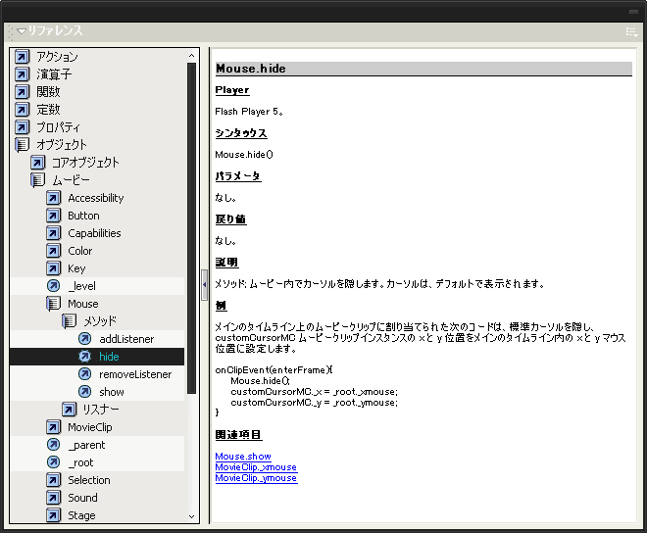Follow the MovieClip._xmouse link
The width and height of the screenshot is (647, 533).
(x=256, y=467)
